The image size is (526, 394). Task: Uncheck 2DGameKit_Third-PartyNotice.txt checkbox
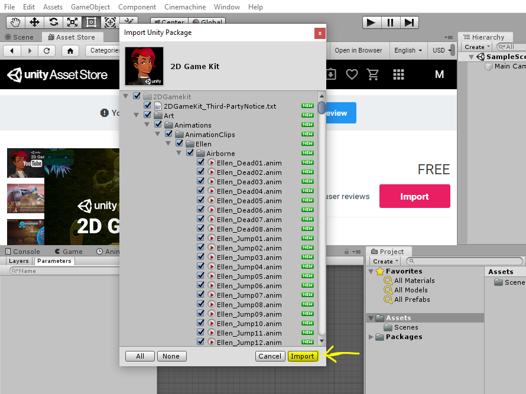click(147, 106)
